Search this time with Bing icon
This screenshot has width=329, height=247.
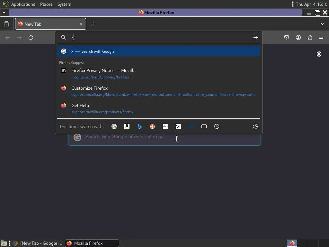140,126
